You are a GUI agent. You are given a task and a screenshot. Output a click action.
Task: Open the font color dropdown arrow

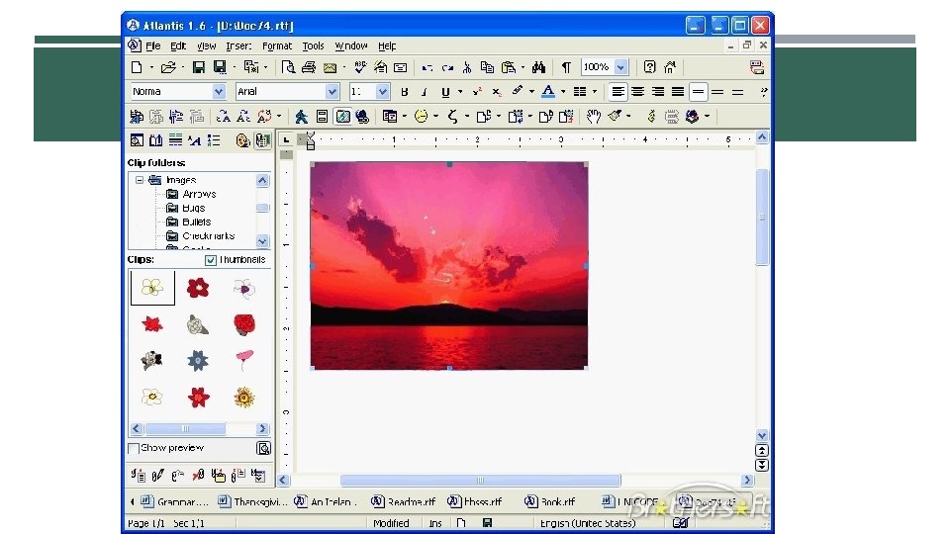[x=563, y=92]
